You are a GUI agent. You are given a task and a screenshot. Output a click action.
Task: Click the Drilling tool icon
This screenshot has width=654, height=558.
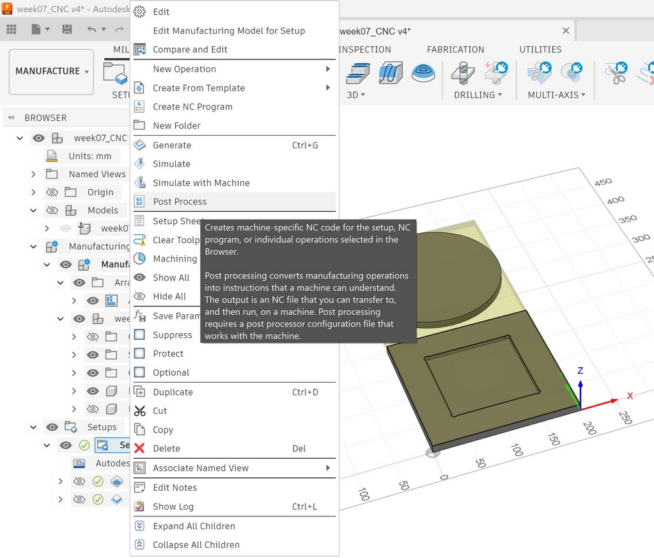click(x=463, y=73)
